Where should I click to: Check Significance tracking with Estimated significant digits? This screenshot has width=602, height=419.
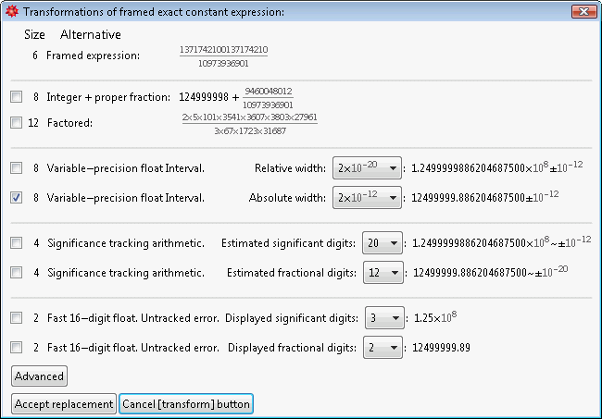(16, 243)
